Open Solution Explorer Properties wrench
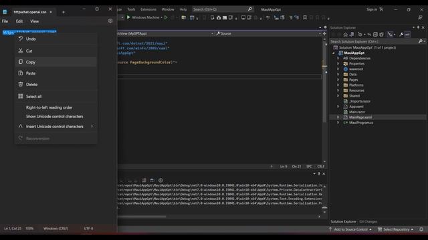 coord(401,35)
